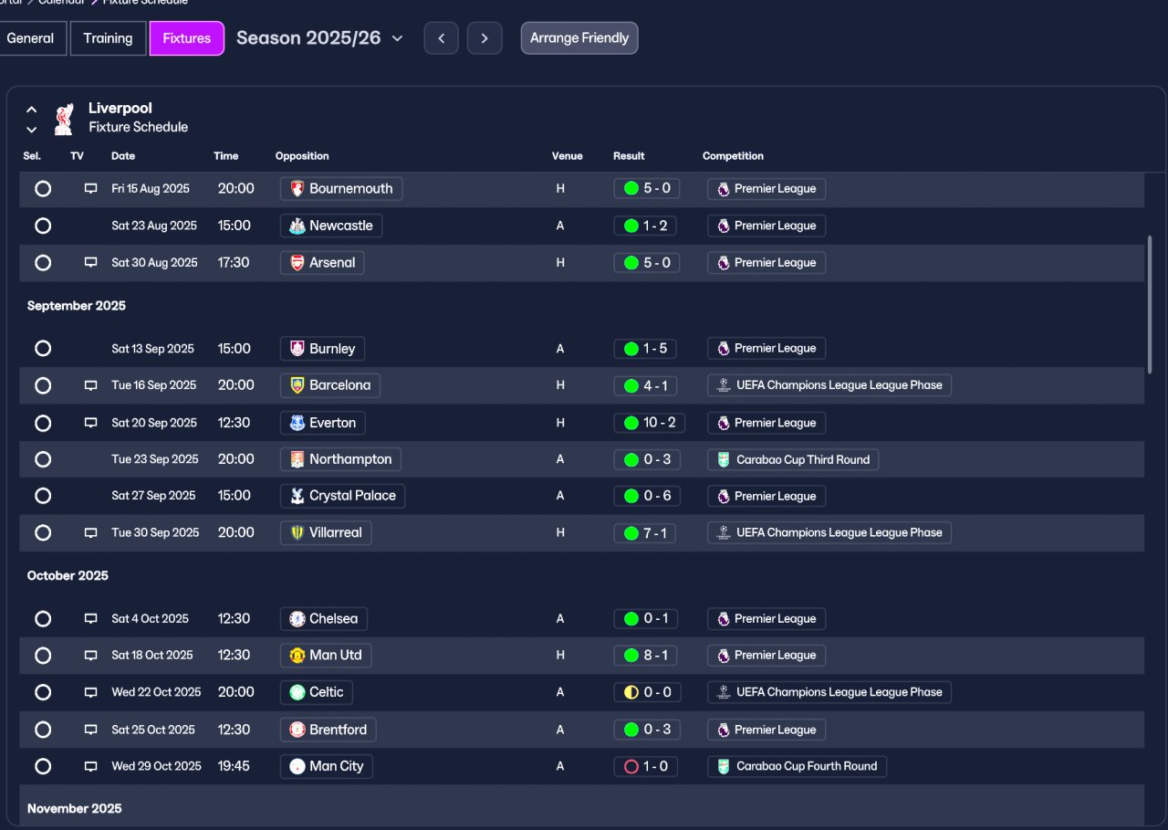1168x830 pixels.
Task: Click TV icon in Man City row
Action: click(90, 766)
